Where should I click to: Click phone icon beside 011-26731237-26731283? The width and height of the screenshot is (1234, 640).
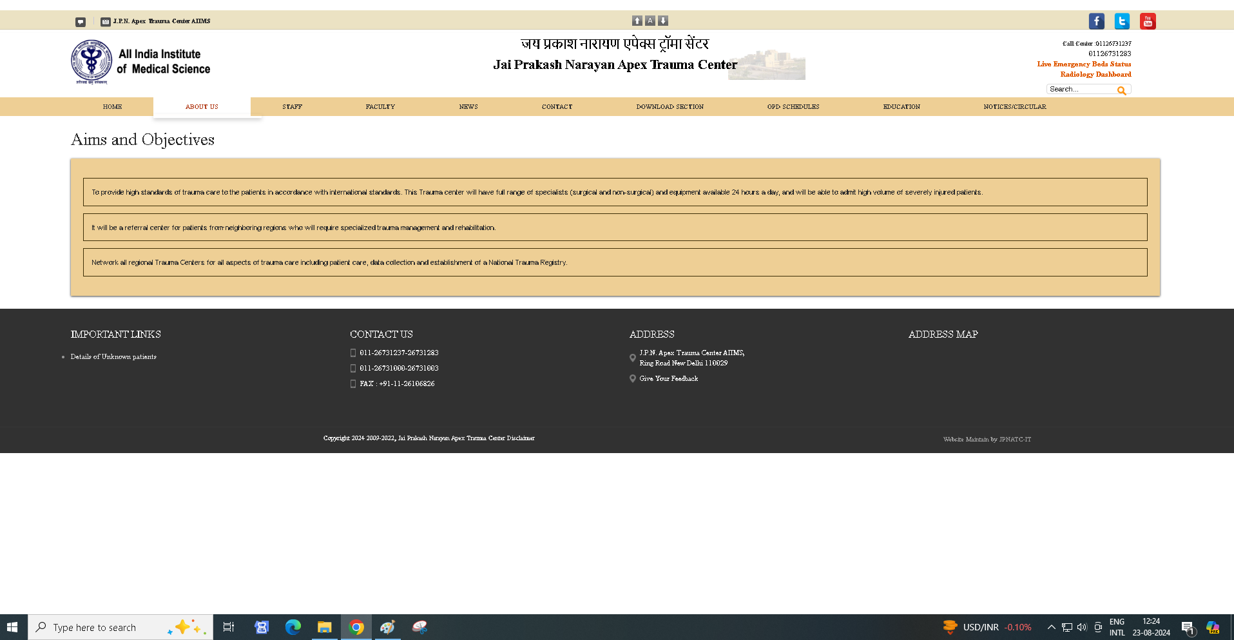point(353,353)
